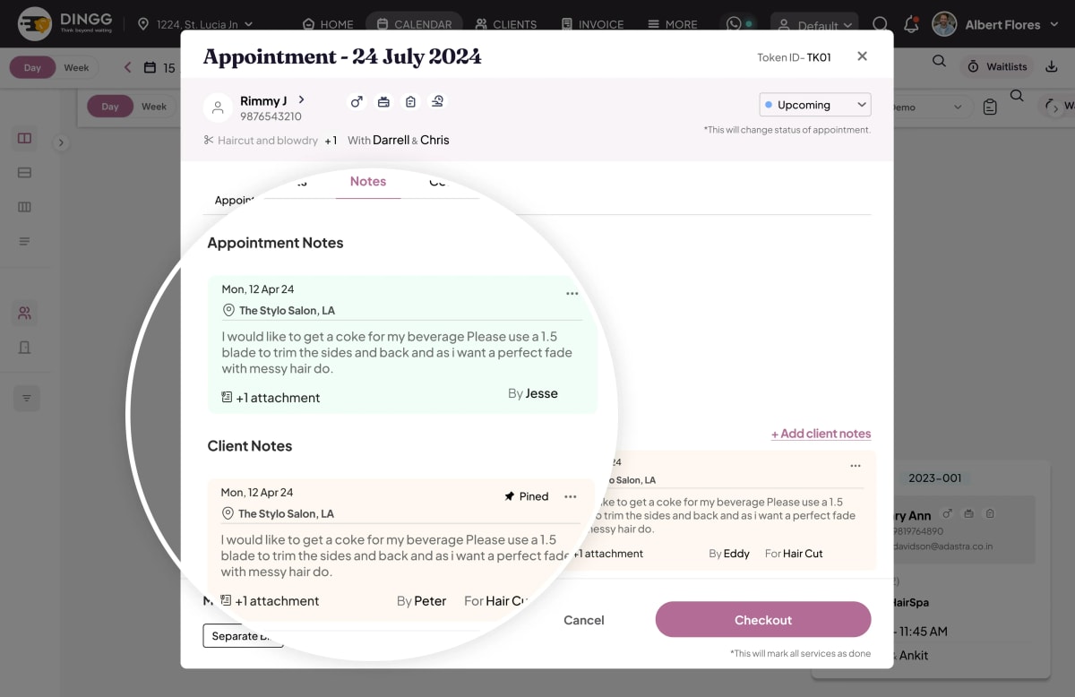This screenshot has height=697, width=1075.
Task: Click the WhatsApp status icon
Action: 740,24
